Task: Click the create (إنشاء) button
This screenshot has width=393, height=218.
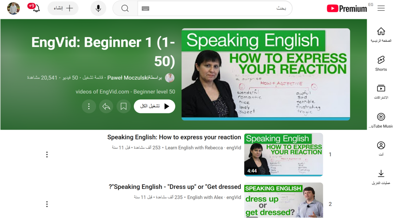Action: click(x=63, y=8)
